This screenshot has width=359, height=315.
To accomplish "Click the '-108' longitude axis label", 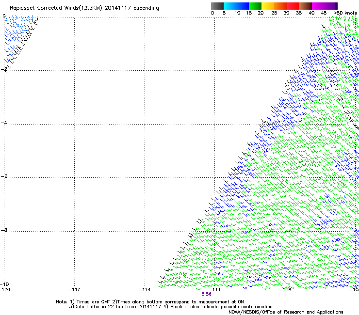I will pos(285,290).
